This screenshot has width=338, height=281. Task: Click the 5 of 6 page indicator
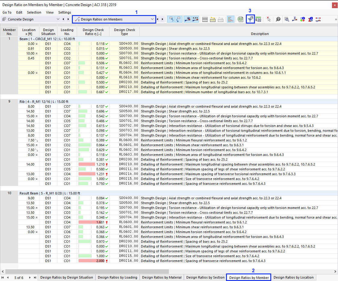[19, 278]
